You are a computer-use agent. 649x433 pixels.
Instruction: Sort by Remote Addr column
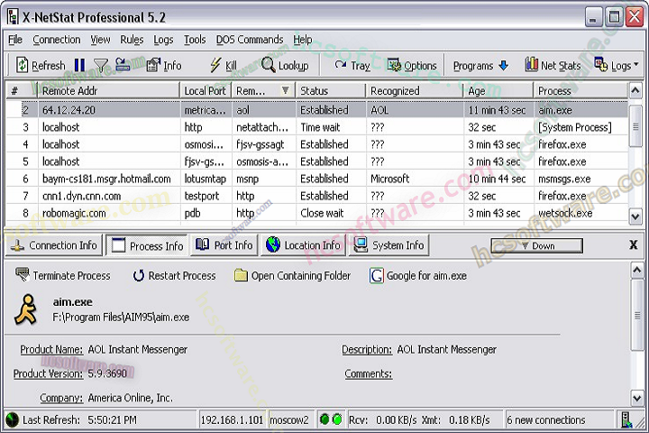(x=108, y=91)
